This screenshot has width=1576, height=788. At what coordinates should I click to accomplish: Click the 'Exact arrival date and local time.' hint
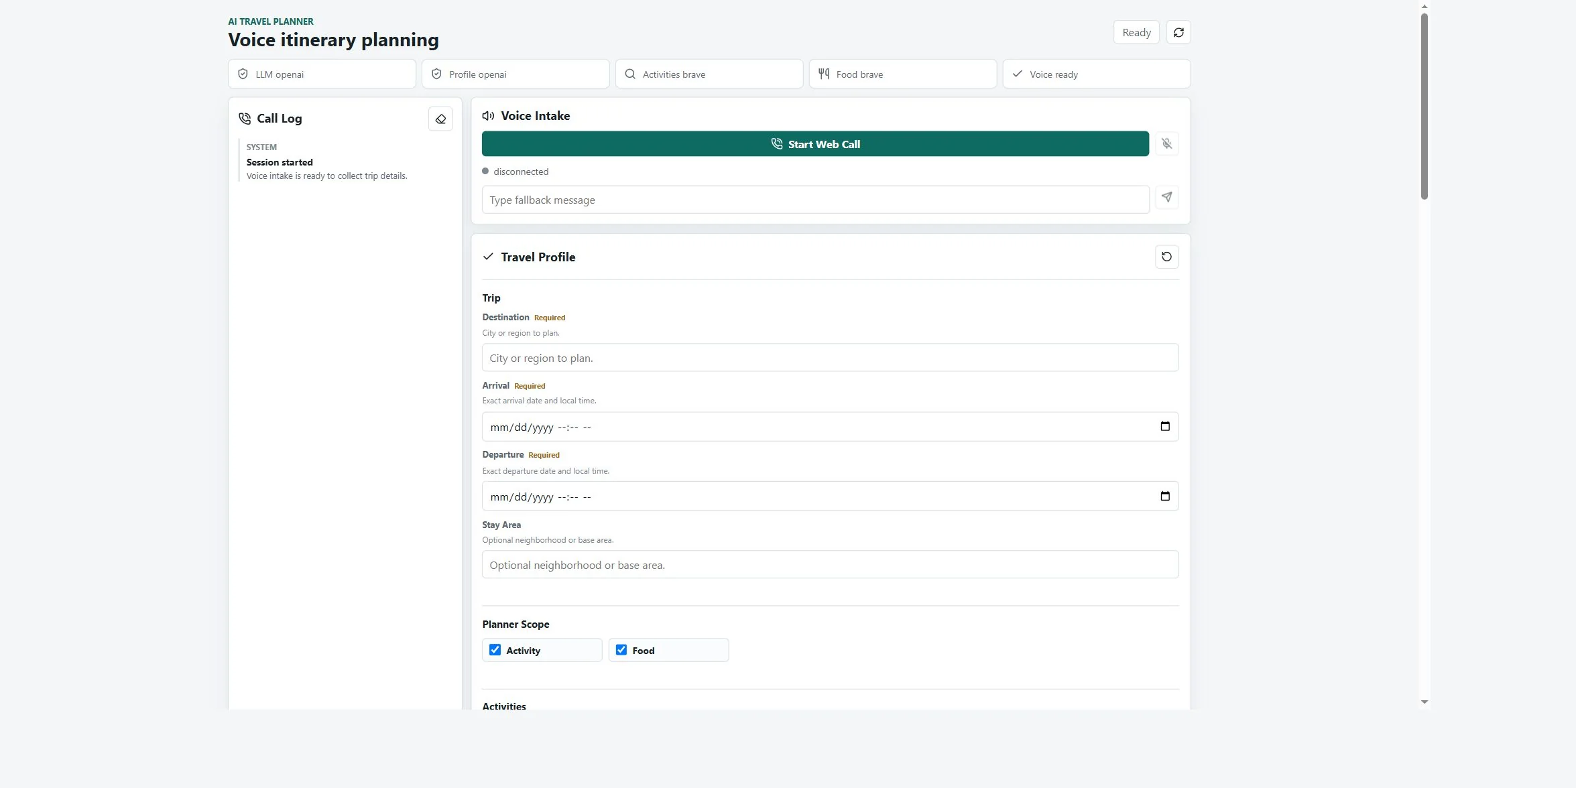click(539, 401)
